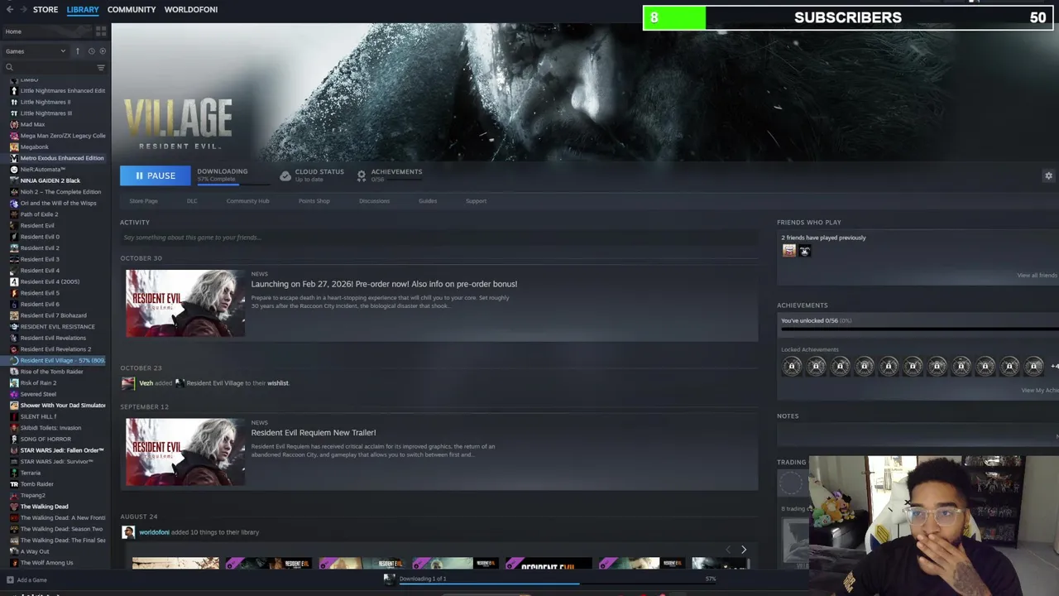
Task: Click Vezh's avatar in activity feed
Action: [127, 383]
